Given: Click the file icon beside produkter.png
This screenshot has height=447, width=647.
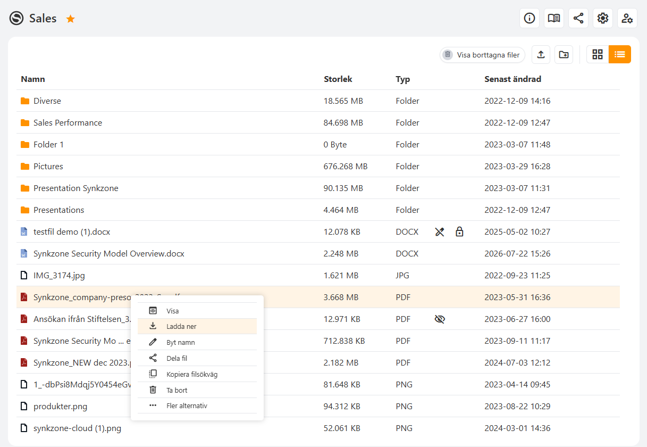Looking at the screenshot, I should (x=23, y=407).
